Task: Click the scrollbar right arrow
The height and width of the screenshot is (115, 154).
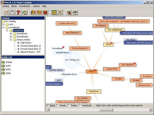Action: pyautogui.click(x=151, y=110)
